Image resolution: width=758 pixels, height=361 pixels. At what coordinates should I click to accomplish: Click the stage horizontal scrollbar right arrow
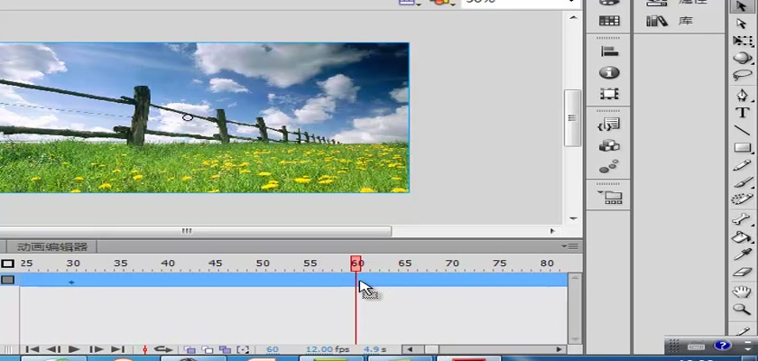click(552, 231)
